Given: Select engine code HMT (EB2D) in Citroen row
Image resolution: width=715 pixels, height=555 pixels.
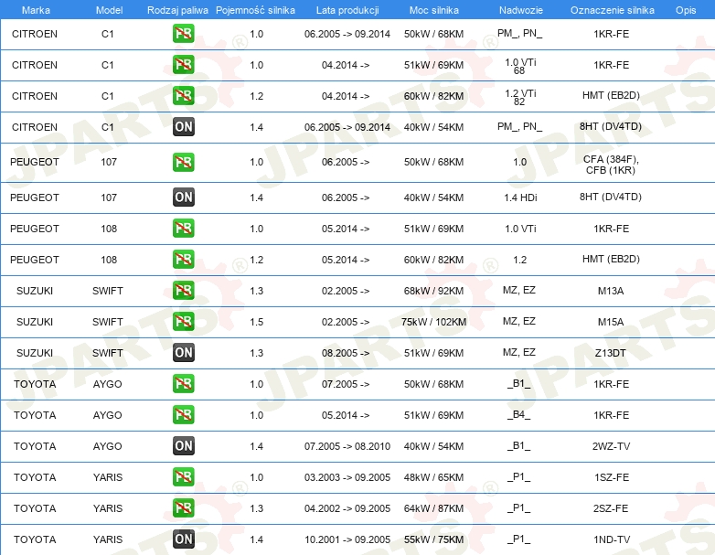Looking at the screenshot, I should pyautogui.click(x=611, y=95).
